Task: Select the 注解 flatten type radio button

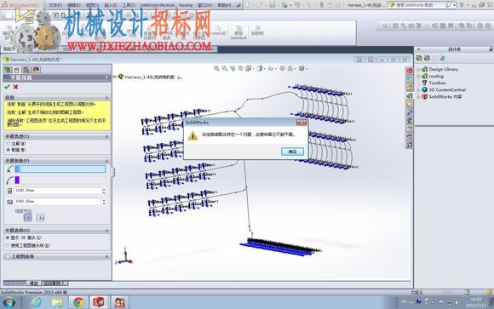Action: pos(9,144)
